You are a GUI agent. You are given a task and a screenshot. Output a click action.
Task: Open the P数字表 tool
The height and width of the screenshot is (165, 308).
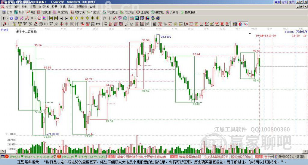pyautogui.click(x=78, y=12)
